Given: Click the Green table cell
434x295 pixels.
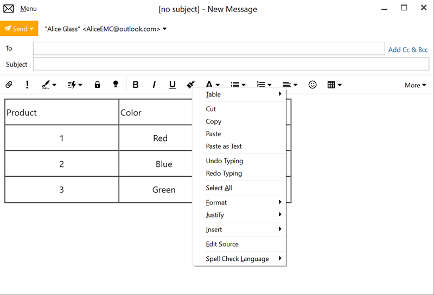Looking at the screenshot, I should coord(156,190).
